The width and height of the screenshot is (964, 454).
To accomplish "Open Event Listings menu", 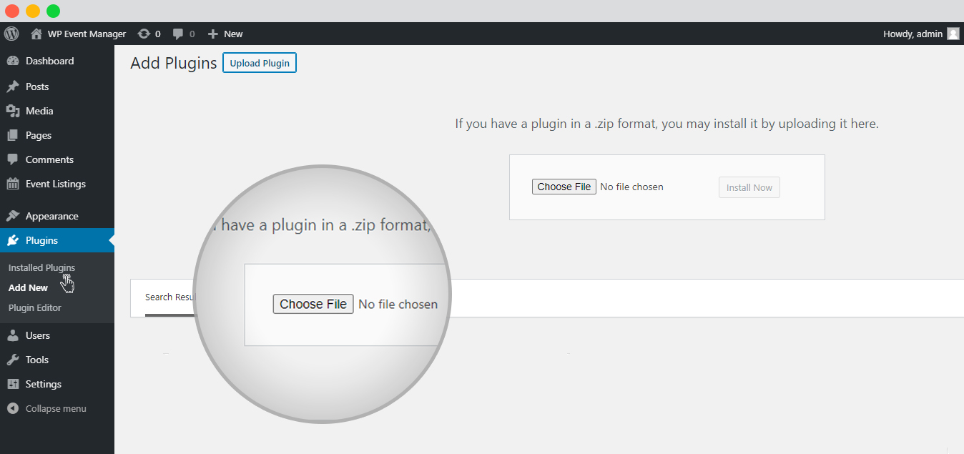I will coord(57,184).
